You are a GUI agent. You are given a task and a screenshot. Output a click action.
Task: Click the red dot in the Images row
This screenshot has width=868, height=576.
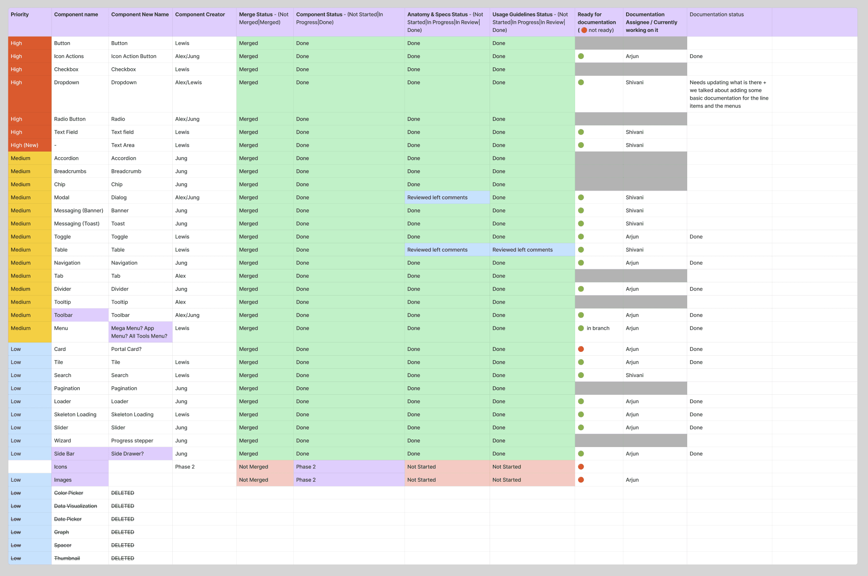[x=581, y=480]
